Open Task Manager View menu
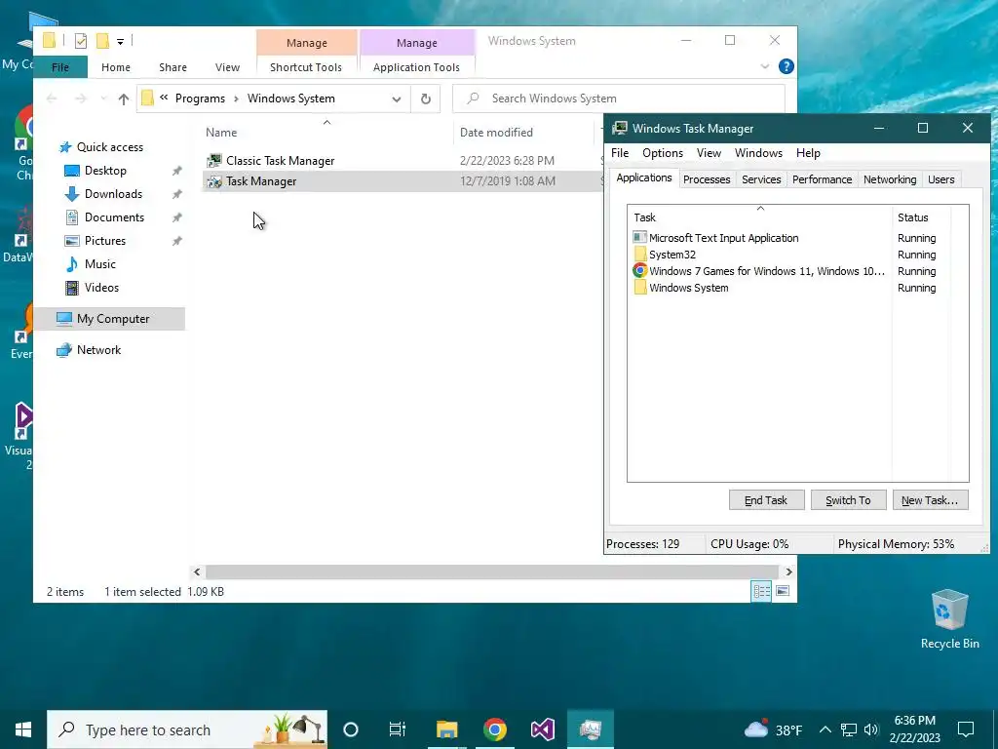The height and width of the screenshot is (749, 998). tap(709, 153)
